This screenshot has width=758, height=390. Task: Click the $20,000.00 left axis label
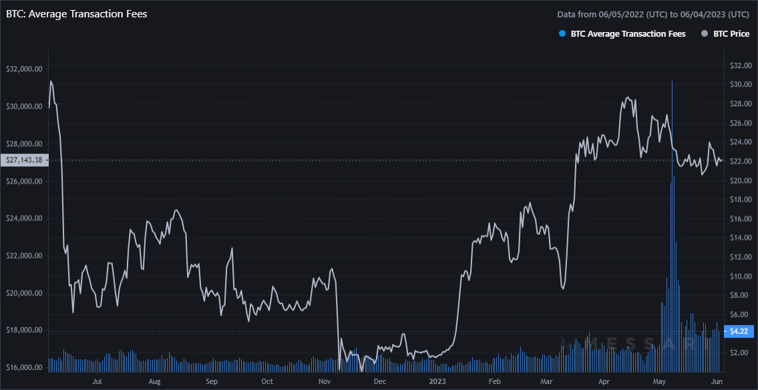(x=23, y=293)
